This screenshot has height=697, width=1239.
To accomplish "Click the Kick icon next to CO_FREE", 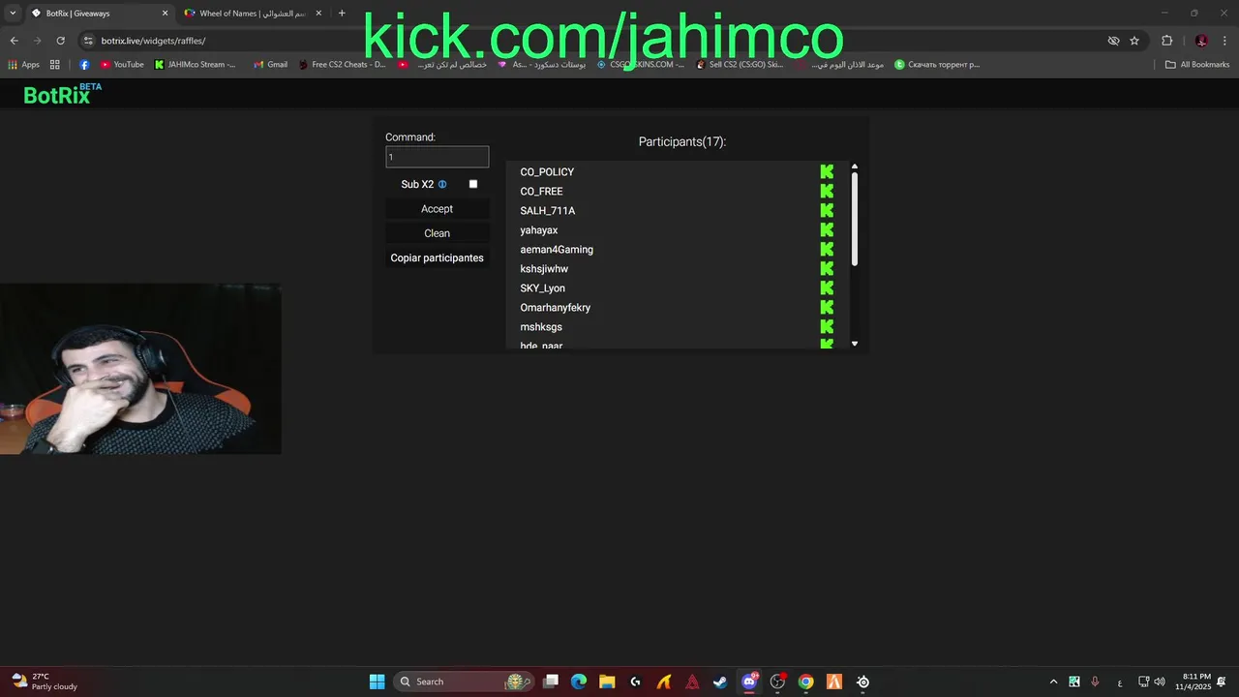I will coord(827,191).
